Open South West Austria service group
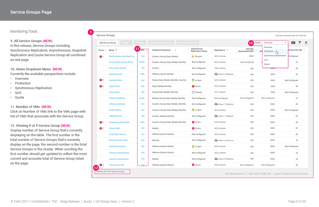319x207 pixels. click(x=118, y=134)
